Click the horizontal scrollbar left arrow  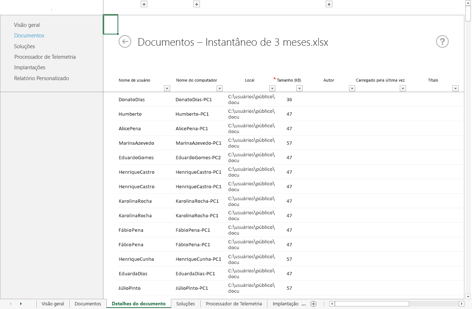click(332, 304)
